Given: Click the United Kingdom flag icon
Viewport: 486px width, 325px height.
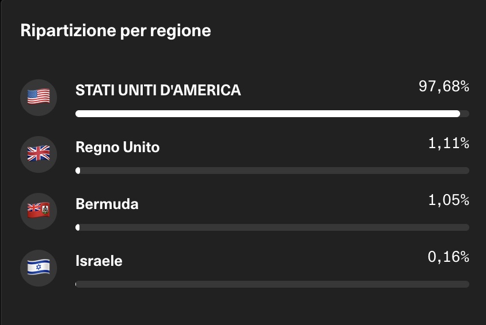Looking at the screenshot, I should click(39, 153).
